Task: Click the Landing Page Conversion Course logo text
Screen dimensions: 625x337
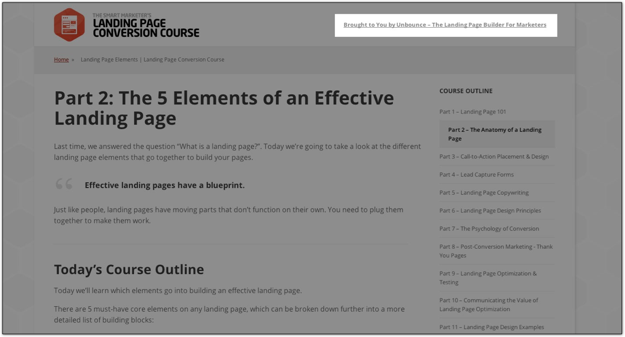Action: tap(146, 26)
